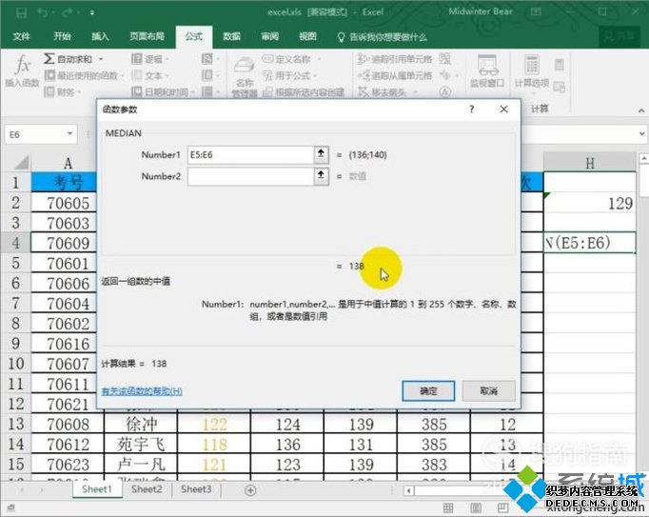
Task: Open the Review ribbon tab
Action: click(x=269, y=36)
